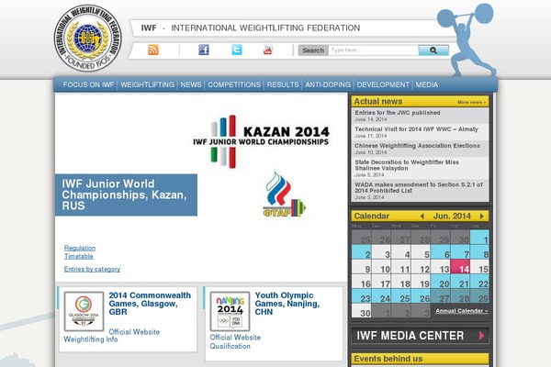This screenshot has height=367, width=551.
Task: Select June 6 on calendar
Action: (441, 252)
